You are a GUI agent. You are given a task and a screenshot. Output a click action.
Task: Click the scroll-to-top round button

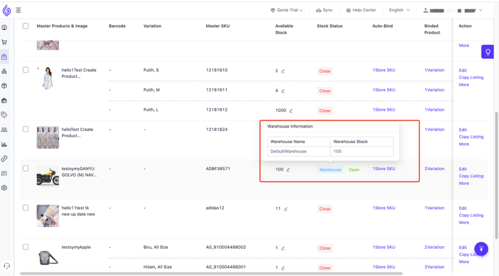tap(481, 249)
